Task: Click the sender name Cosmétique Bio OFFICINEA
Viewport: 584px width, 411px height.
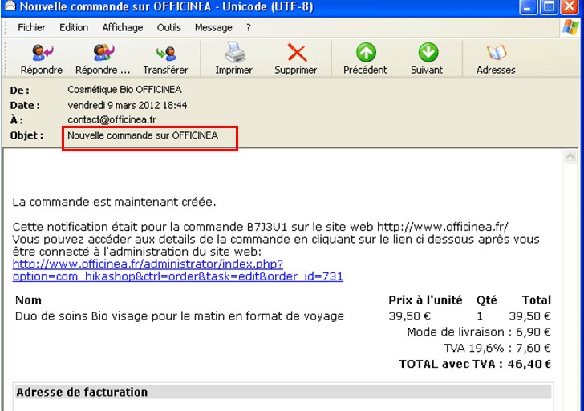Action: tap(125, 90)
